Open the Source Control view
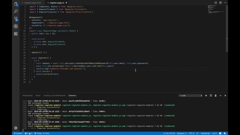The image size is (240, 135). [x=16, y=19]
